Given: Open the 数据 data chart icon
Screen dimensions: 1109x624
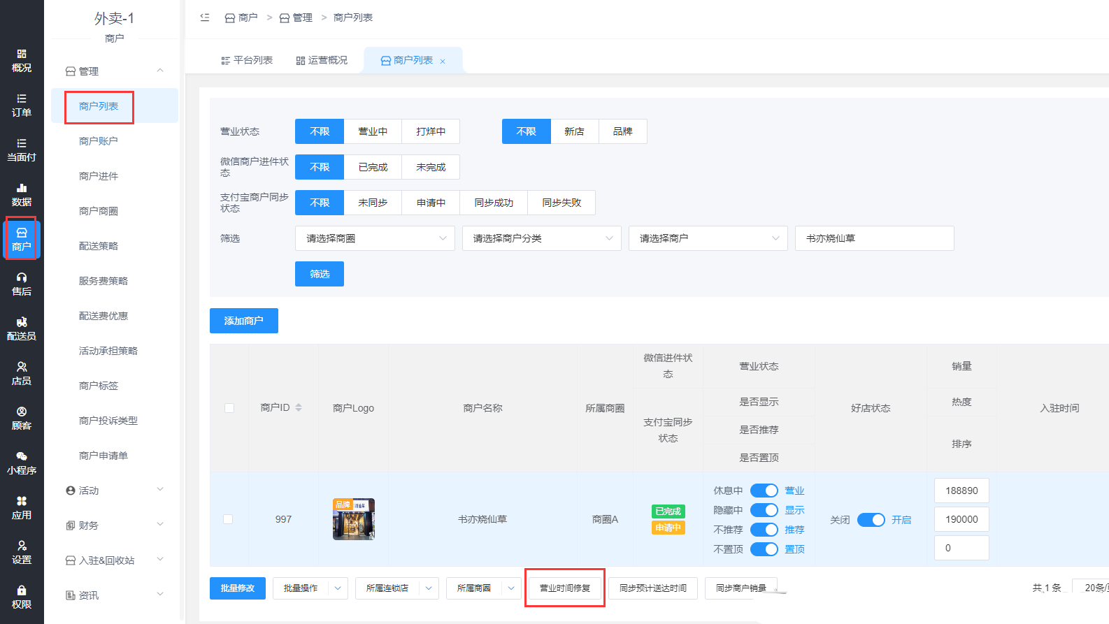Looking at the screenshot, I should [22, 195].
